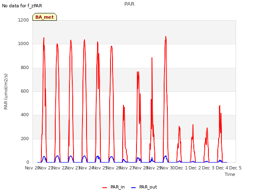Click the Dec 4 x-axis tick label
The image size is (260, 195).
[222, 168]
